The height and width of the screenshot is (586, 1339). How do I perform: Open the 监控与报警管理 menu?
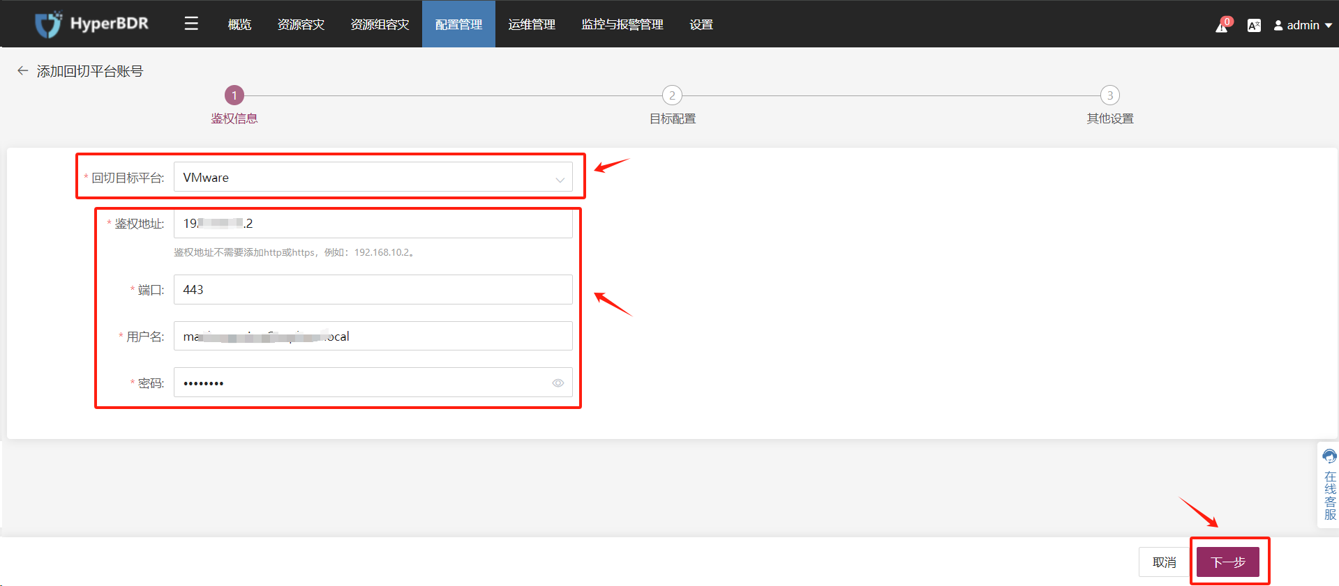tap(622, 24)
